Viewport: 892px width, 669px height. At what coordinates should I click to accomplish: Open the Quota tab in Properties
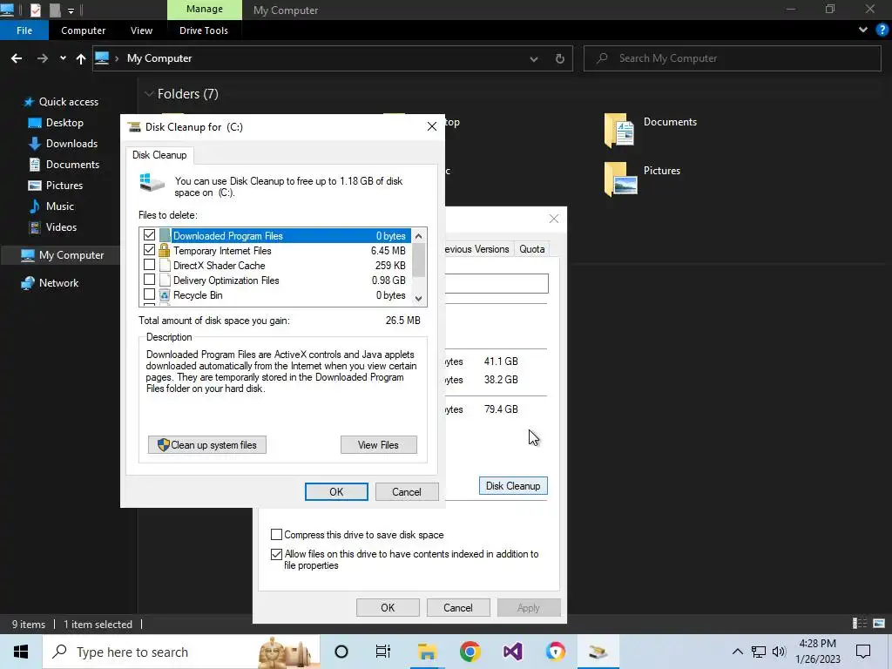click(532, 249)
